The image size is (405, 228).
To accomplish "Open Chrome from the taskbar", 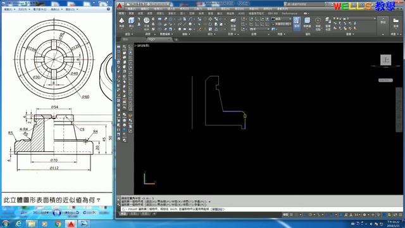I will point(58,224).
